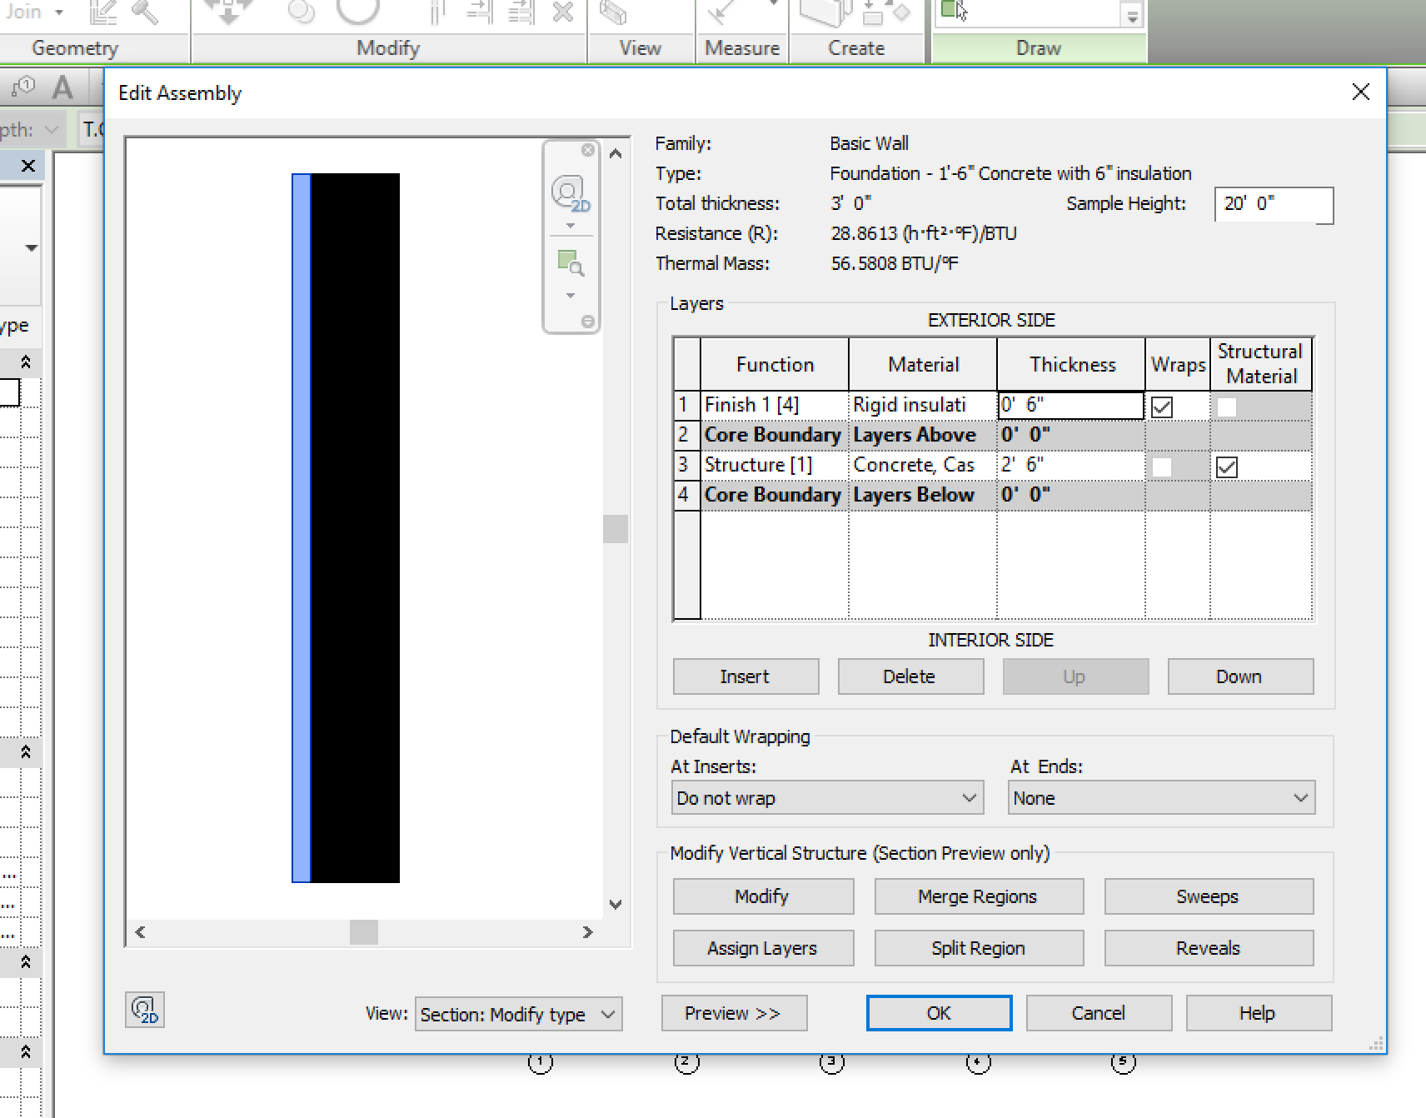This screenshot has height=1118, width=1426.
Task: Select the green rectangle draw tool in the Draw panel
Action: (947, 10)
